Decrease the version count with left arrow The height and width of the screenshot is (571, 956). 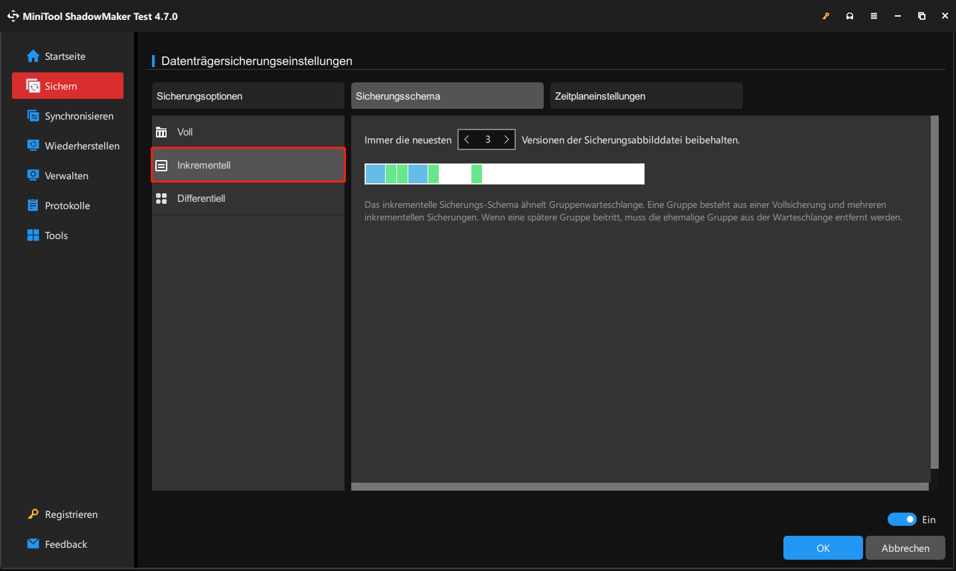tap(467, 139)
